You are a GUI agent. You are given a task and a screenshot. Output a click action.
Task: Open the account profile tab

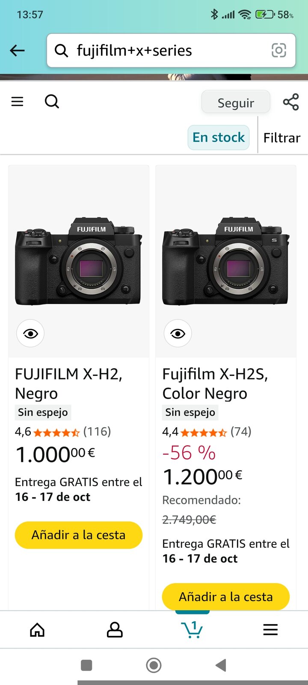(115, 630)
